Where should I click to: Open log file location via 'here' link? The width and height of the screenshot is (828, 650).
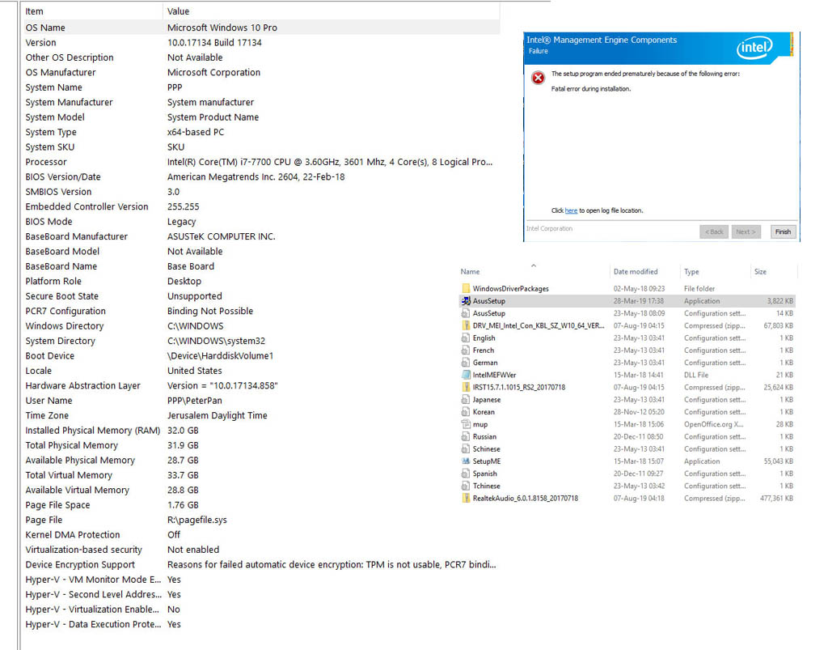coord(571,210)
